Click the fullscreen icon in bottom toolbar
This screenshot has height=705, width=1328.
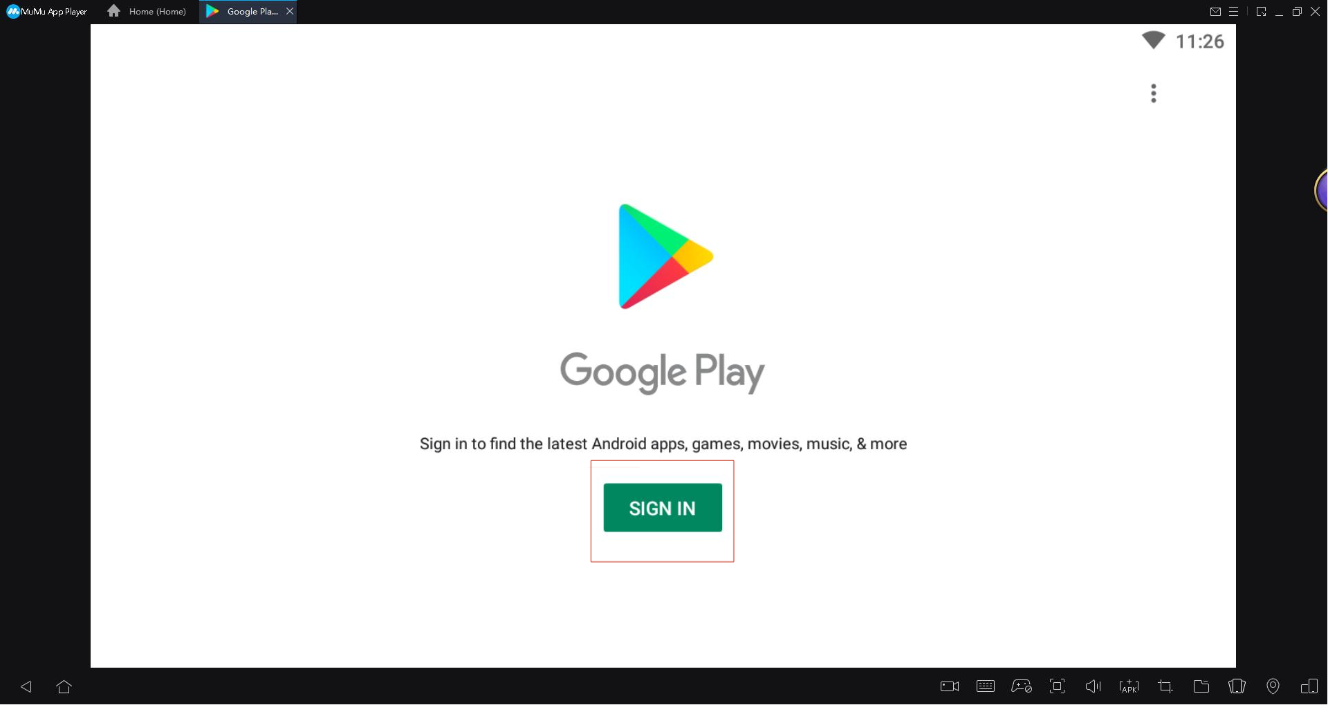1058,686
